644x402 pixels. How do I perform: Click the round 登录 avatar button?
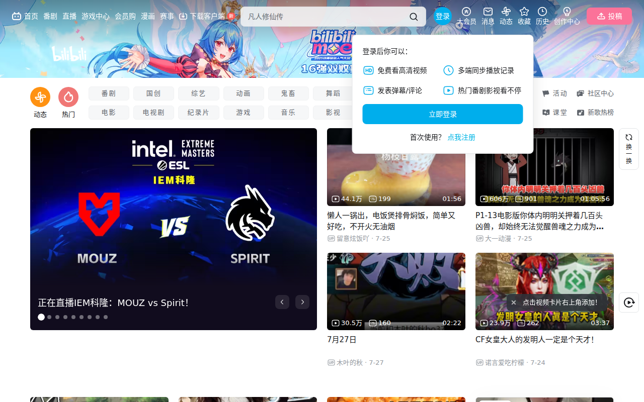tap(443, 16)
